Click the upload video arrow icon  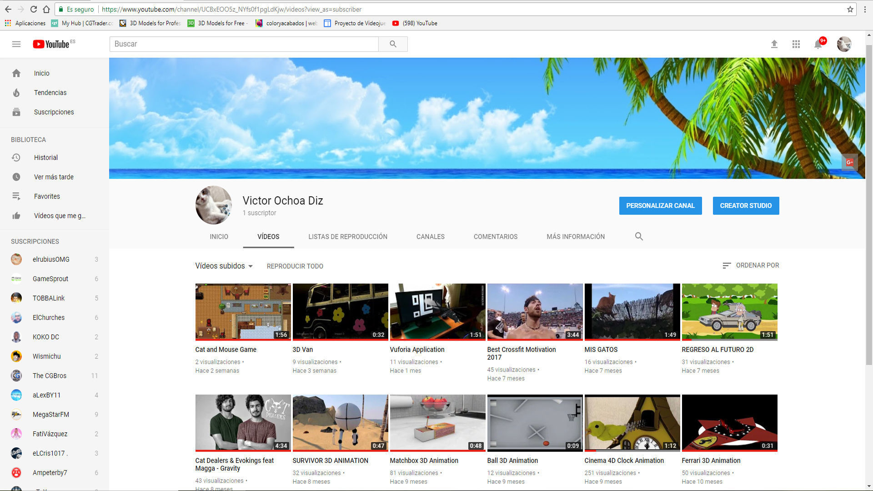774,44
